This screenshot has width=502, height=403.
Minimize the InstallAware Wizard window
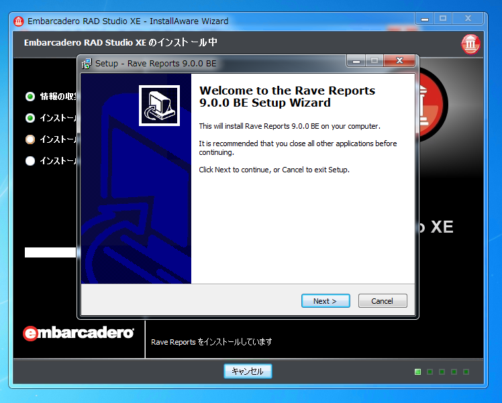click(425, 19)
